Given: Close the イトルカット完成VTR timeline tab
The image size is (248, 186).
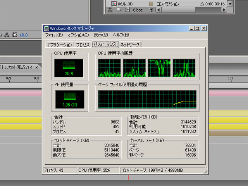Looking at the screenshot, I should point(37,67).
